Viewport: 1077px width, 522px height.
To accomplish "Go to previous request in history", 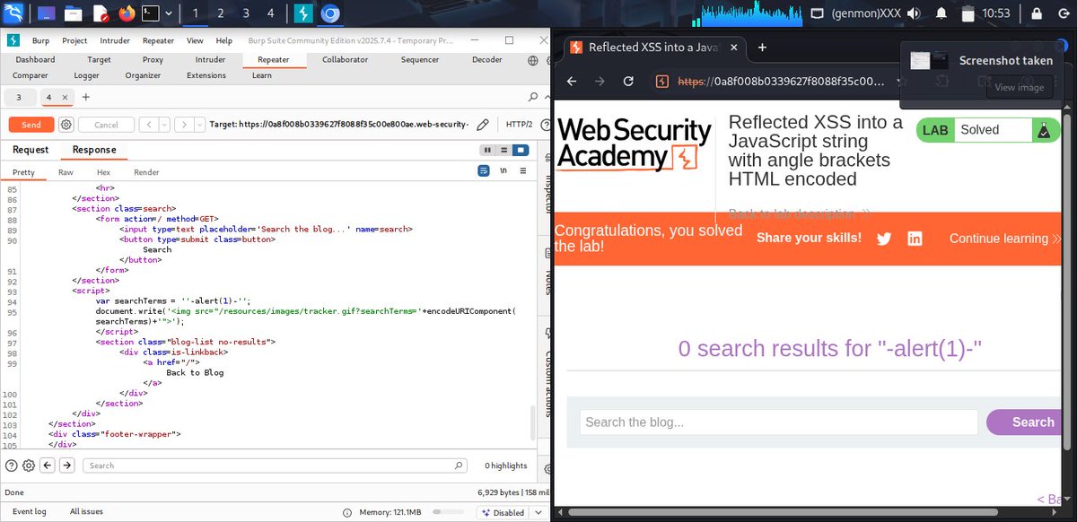I will click(148, 125).
